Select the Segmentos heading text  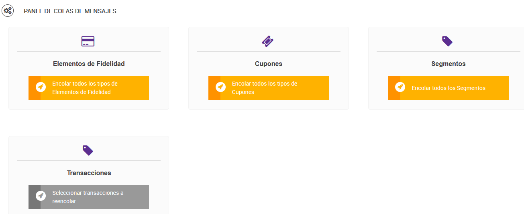point(448,64)
